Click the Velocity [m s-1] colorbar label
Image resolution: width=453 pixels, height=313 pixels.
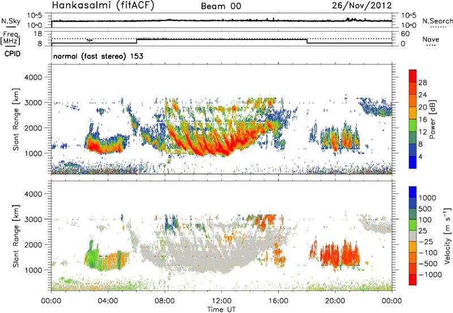[x=447, y=236]
